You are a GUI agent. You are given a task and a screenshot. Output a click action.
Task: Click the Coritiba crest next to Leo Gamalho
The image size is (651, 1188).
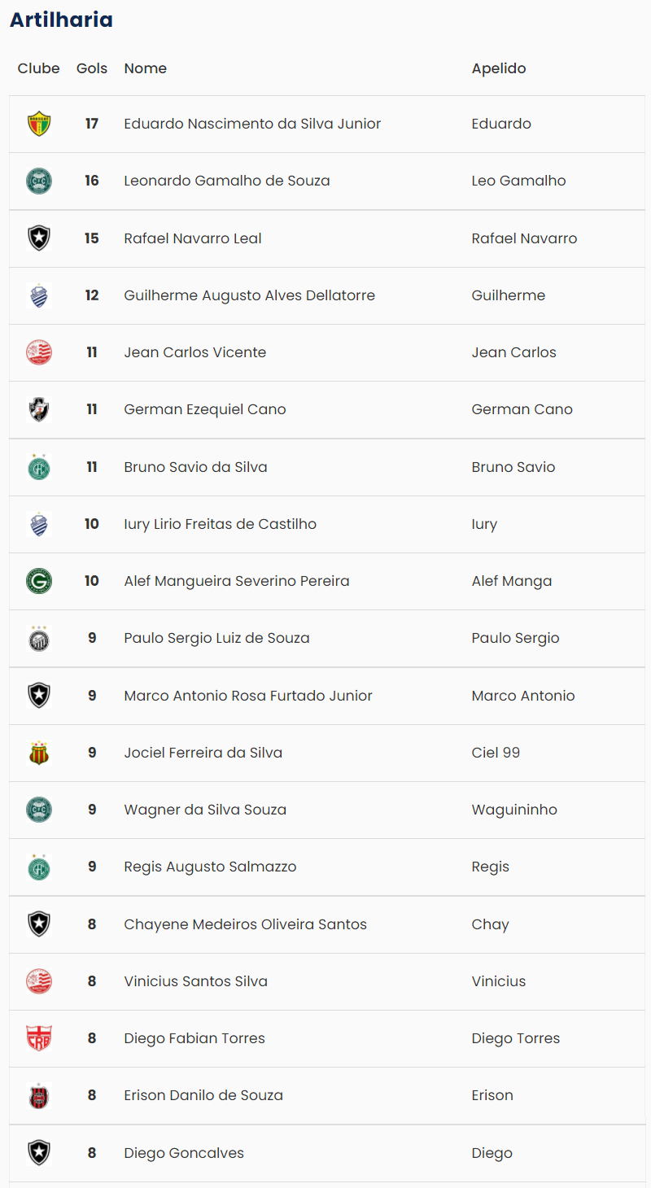tap(39, 181)
